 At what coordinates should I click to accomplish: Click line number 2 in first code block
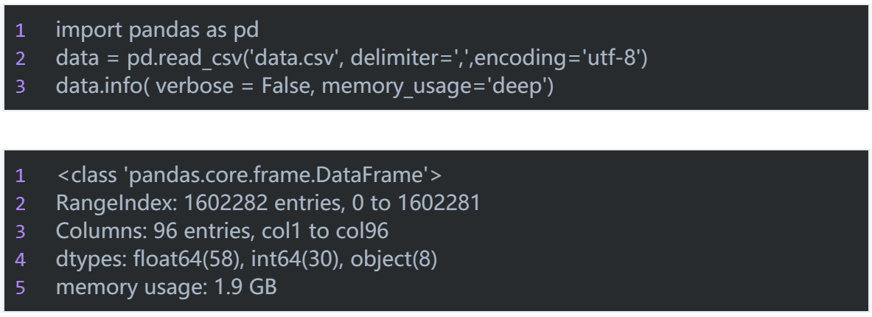click(x=21, y=58)
